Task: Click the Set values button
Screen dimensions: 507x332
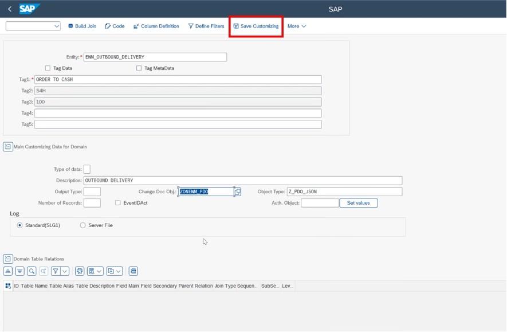Action: click(x=358, y=203)
